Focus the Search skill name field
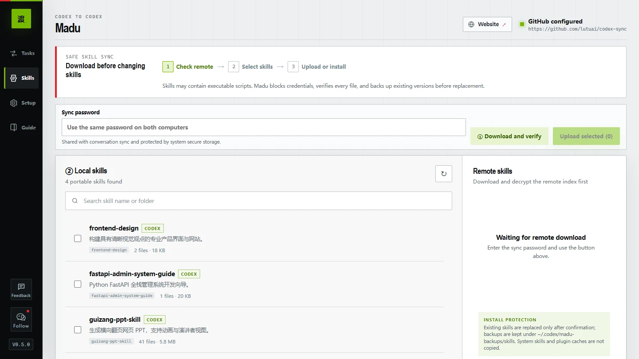This screenshot has height=359, width=639. [259, 201]
